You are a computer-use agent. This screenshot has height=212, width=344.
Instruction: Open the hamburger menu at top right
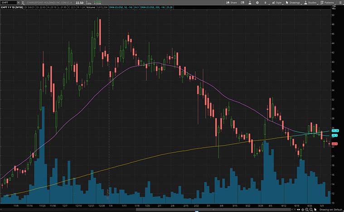pos(340,2)
